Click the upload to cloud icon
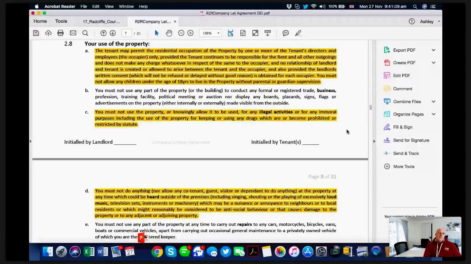 pyautogui.click(x=48, y=33)
